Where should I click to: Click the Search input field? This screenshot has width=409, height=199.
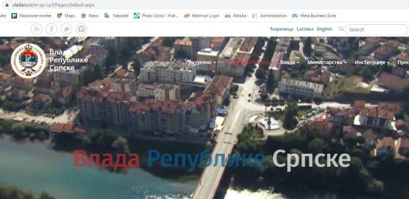pos(377,30)
